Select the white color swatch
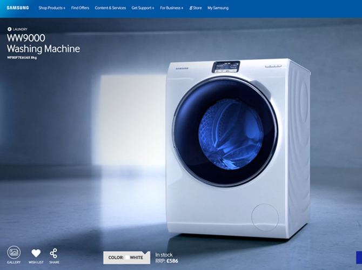This screenshot has height=270, width=362. pos(127,258)
